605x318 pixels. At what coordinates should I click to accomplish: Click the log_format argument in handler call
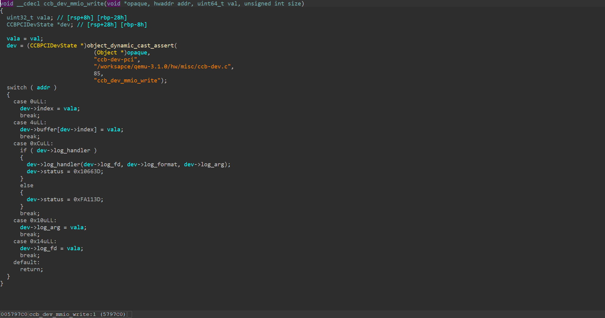coord(160,164)
